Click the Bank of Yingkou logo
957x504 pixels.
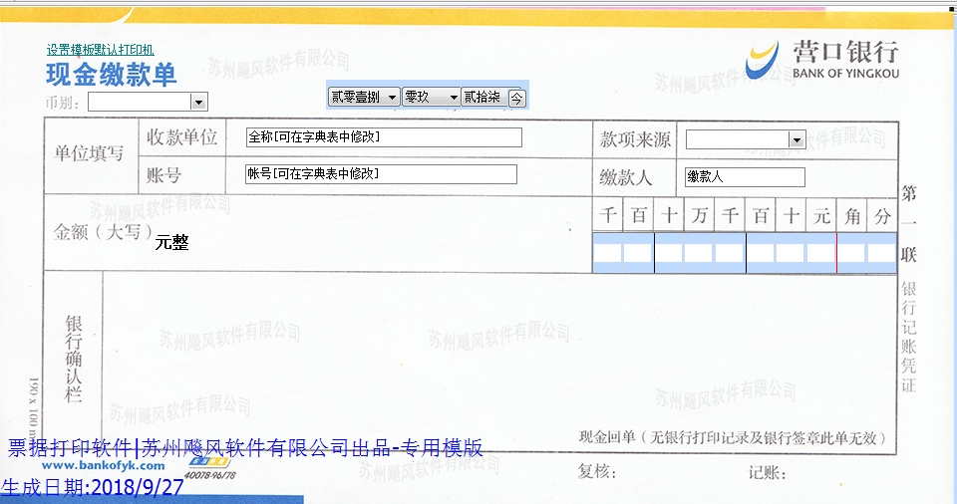coord(822,60)
